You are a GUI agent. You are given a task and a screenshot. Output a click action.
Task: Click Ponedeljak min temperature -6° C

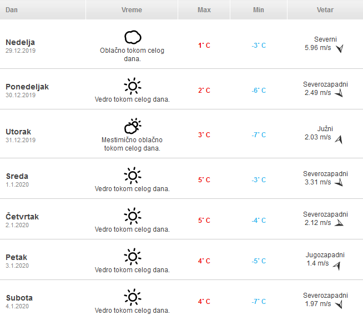click(259, 91)
